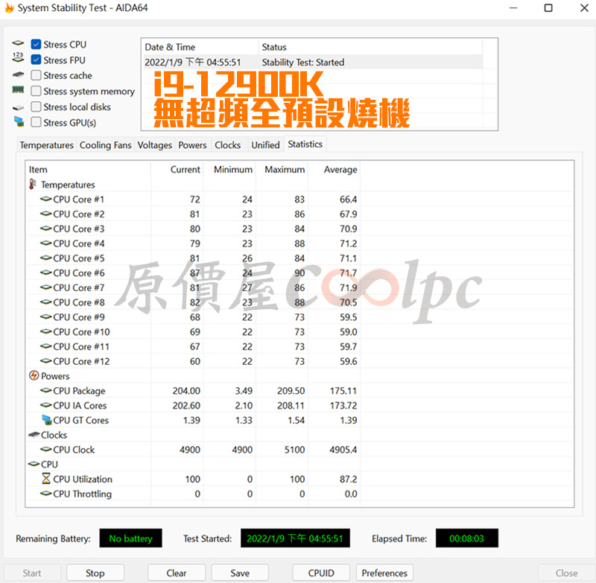The height and width of the screenshot is (583, 596).
Task: Click the cache chip icon beside Stress cache
Action: click(x=18, y=74)
